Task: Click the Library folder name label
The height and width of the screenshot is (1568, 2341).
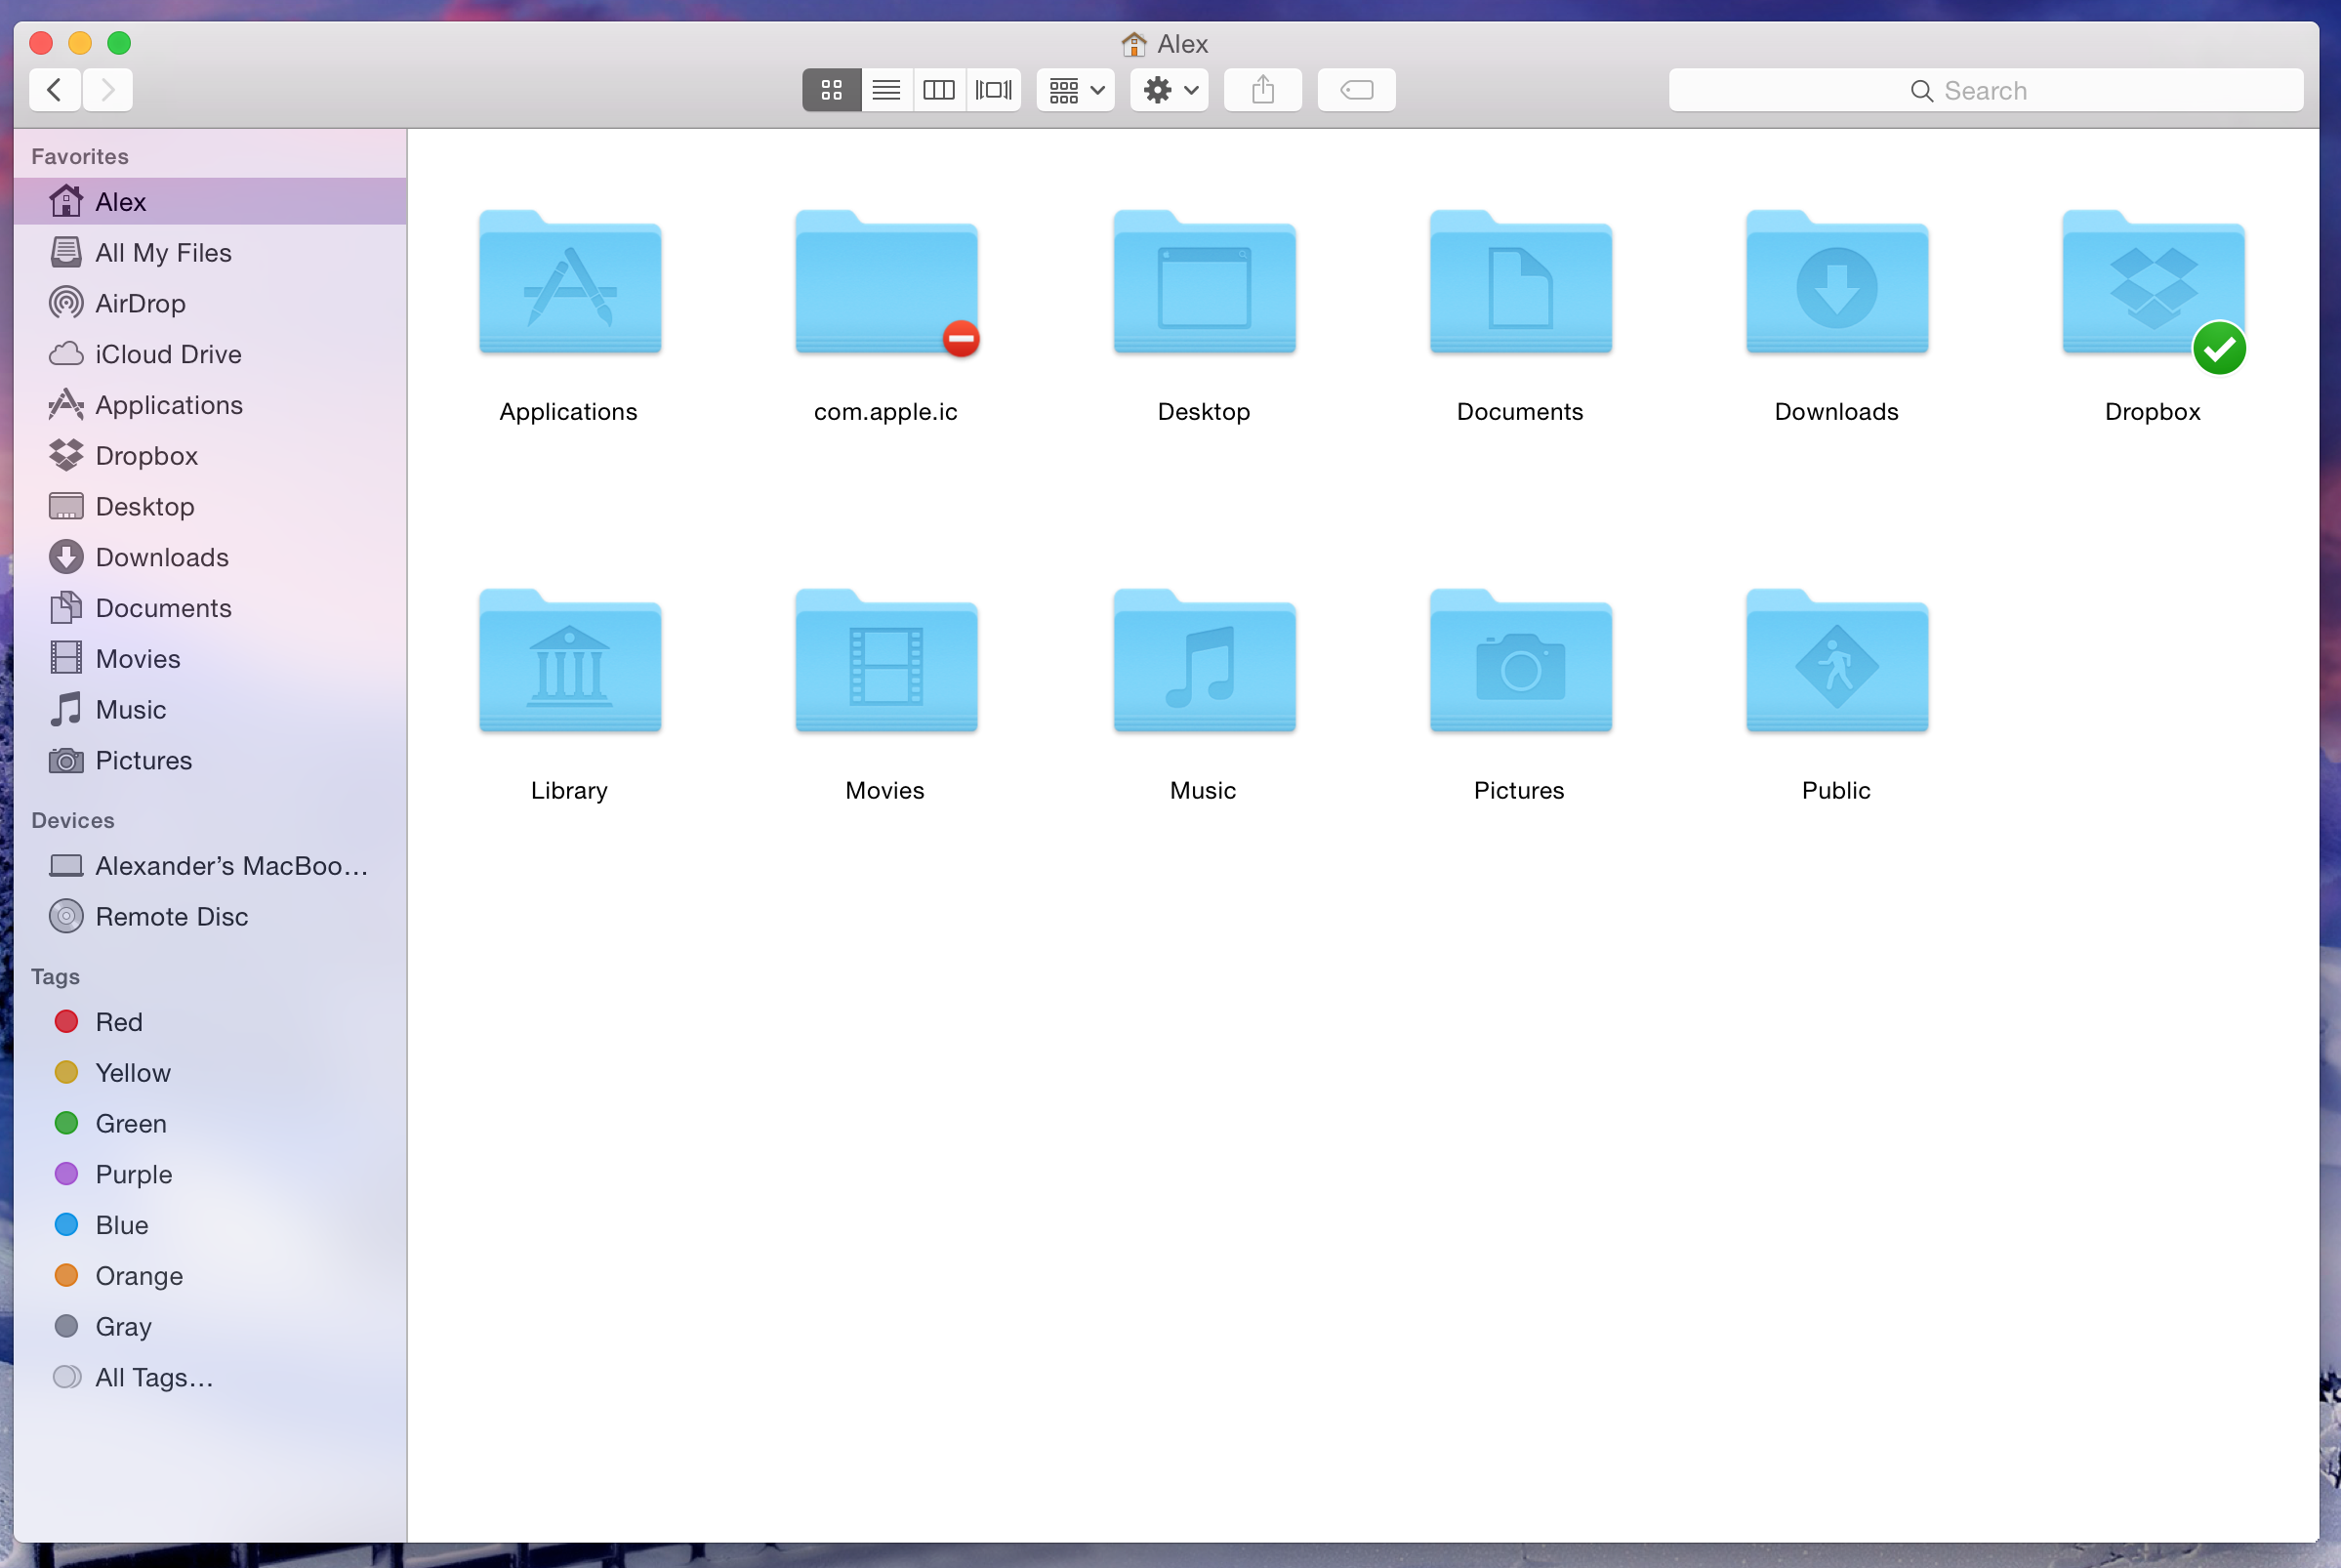Action: coord(570,791)
